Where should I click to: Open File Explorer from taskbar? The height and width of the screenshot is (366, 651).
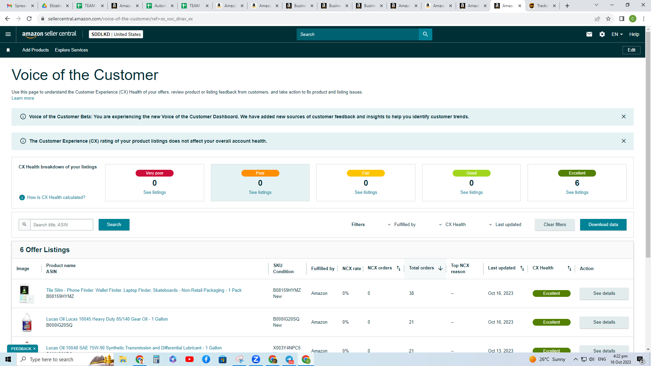click(123, 359)
